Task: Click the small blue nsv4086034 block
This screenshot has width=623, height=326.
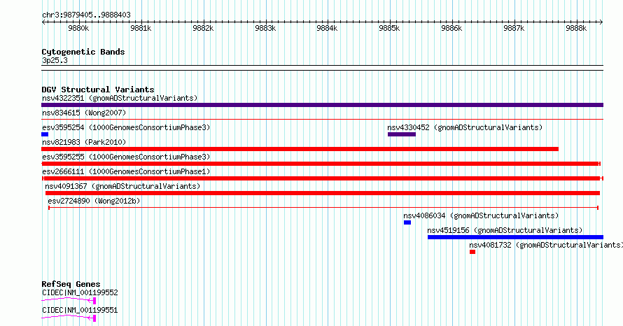Action: coord(407,222)
